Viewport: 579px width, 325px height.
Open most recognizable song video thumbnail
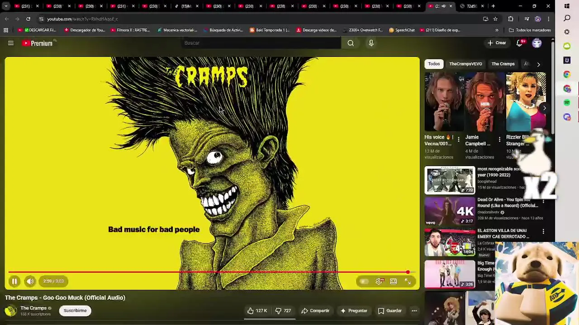pyautogui.click(x=450, y=180)
